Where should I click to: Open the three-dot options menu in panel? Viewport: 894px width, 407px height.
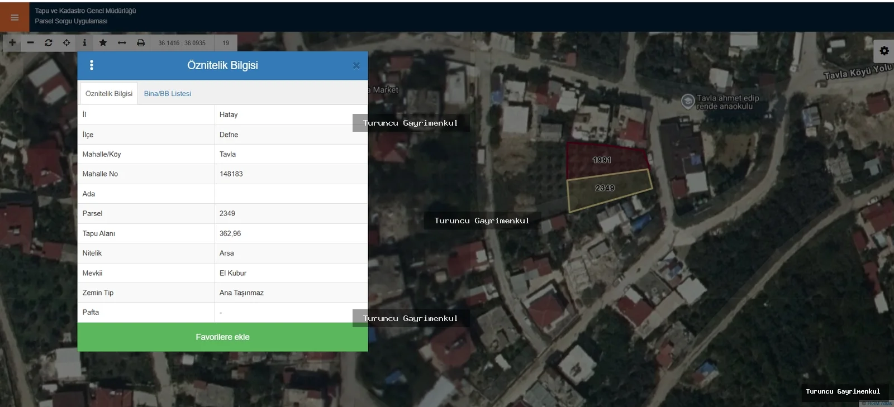[92, 65]
